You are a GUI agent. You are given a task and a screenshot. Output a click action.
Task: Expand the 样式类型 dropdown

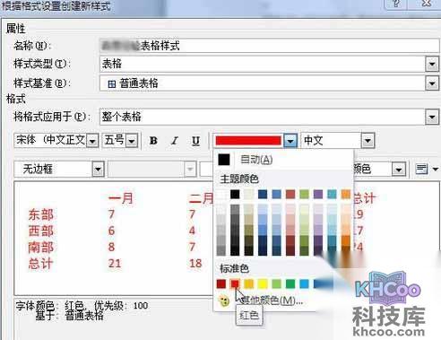432,64
